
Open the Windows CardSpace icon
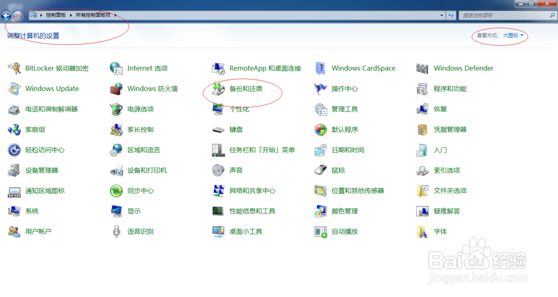point(320,68)
